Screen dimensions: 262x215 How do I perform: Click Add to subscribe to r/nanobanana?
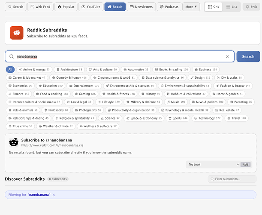point(245,165)
